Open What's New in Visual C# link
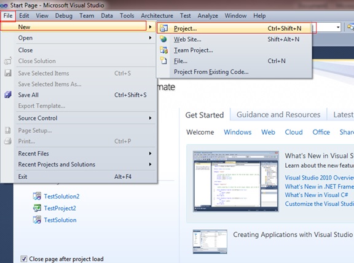Image resolution: width=354 pixels, height=263 pixels. tap(317, 195)
